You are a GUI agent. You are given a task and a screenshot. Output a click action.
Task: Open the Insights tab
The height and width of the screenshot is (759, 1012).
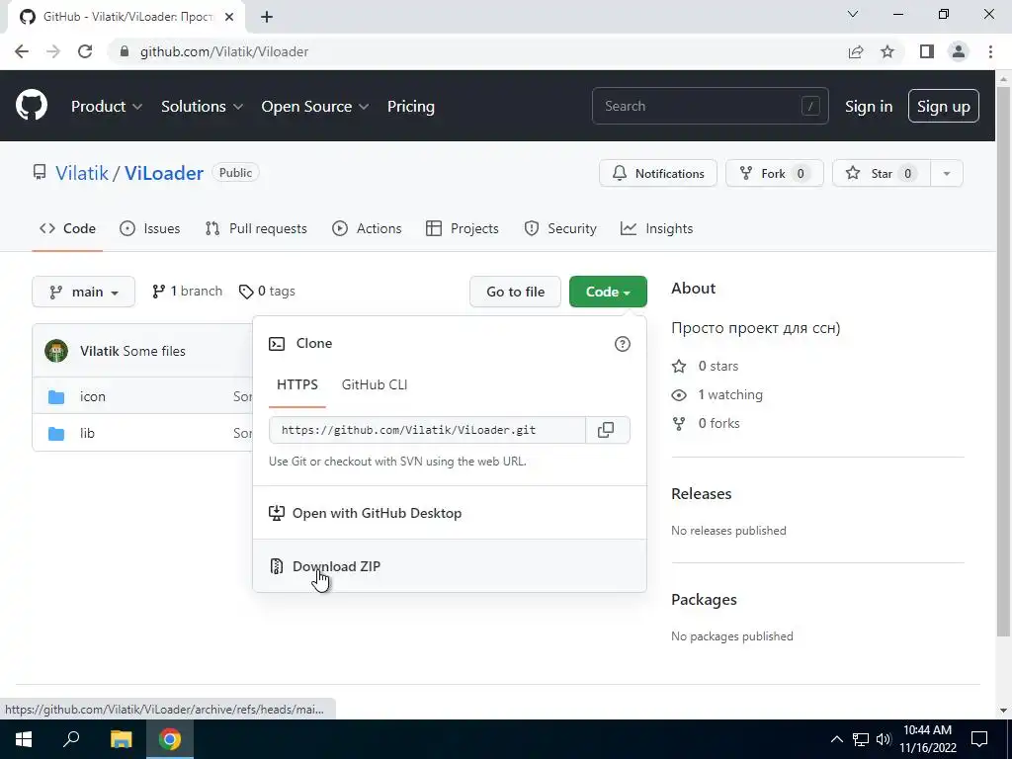pyautogui.click(x=656, y=228)
